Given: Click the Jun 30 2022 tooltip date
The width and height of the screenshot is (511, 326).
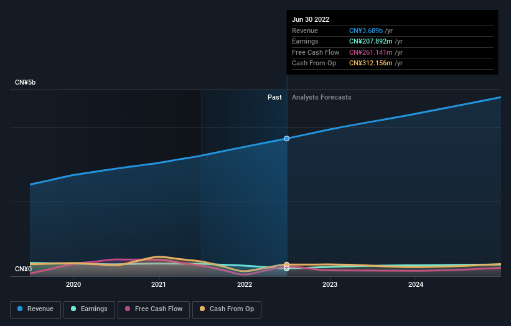Looking at the screenshot, I should click(311, 19).
